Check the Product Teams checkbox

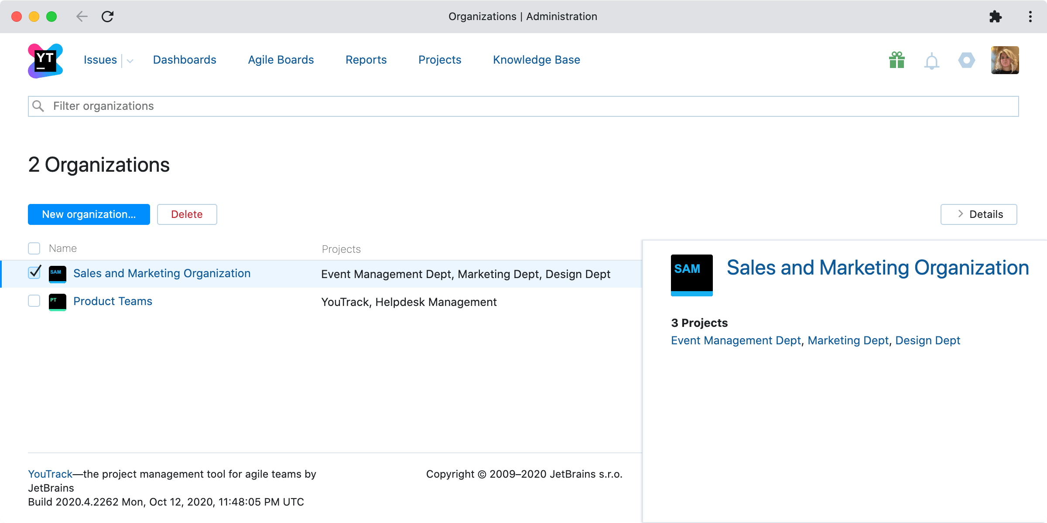pos(34,301)
